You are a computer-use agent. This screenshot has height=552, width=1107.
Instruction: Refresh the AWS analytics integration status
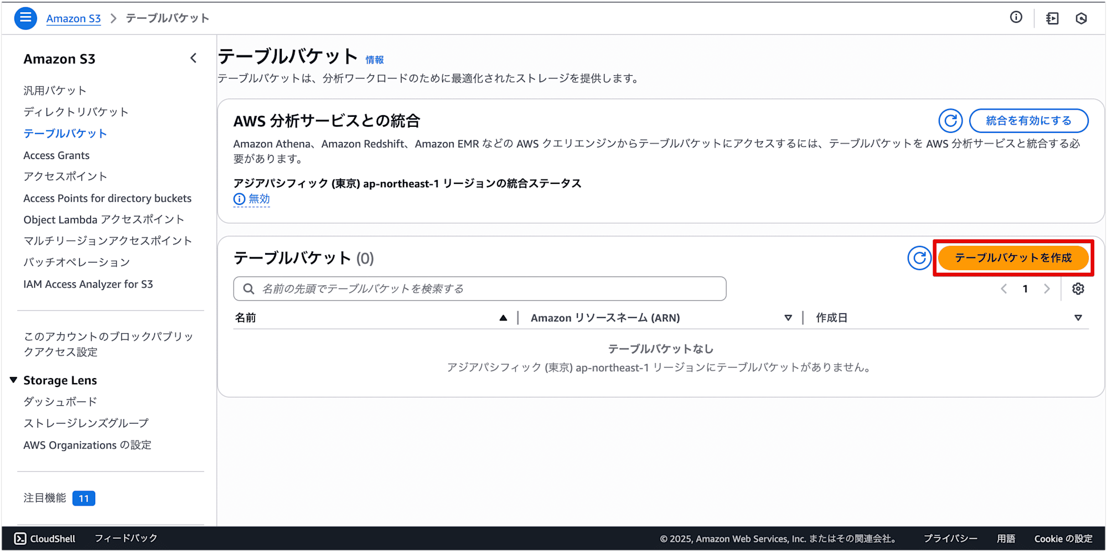tap(950, 120)
